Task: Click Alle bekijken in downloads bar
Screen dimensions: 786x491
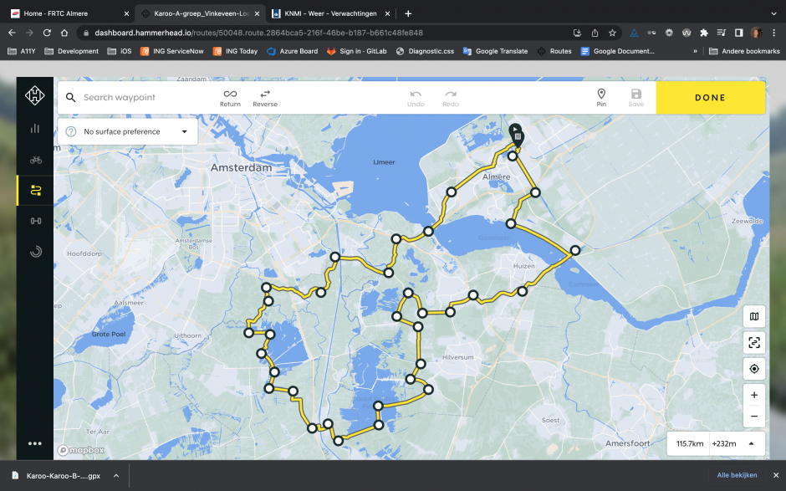Action: coord(737,475)
